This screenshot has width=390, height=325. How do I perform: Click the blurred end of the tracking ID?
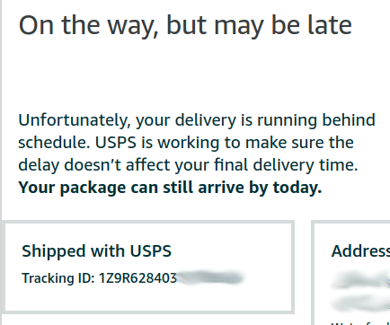pos(210,277)
